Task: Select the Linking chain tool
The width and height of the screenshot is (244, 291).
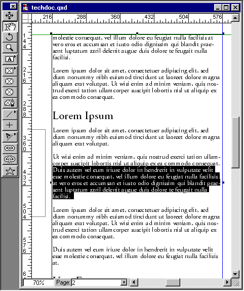Action: 10,148
